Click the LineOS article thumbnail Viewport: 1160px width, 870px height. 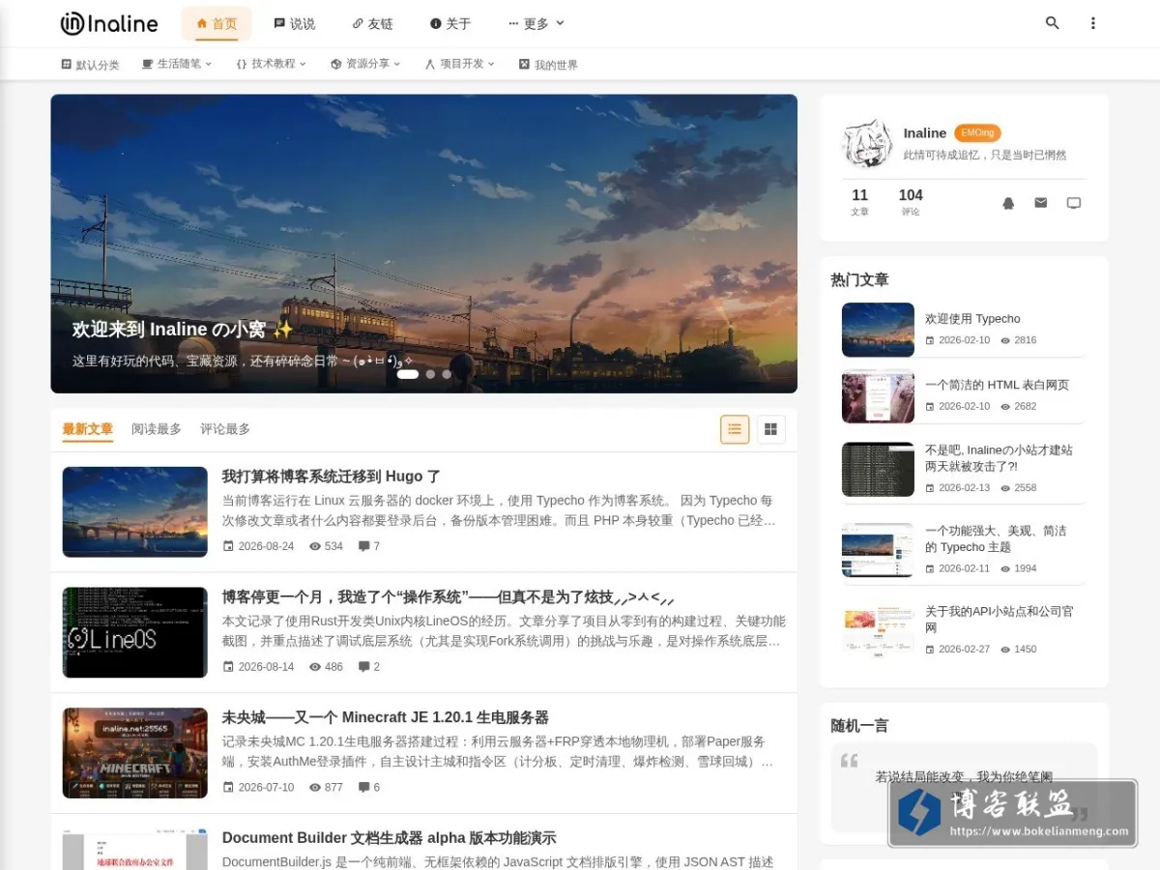[135, 632]
